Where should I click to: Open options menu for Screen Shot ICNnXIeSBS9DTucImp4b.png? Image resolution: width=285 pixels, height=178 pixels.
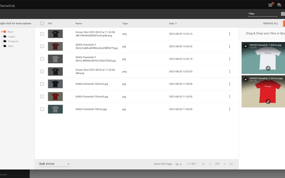[229, 34]
